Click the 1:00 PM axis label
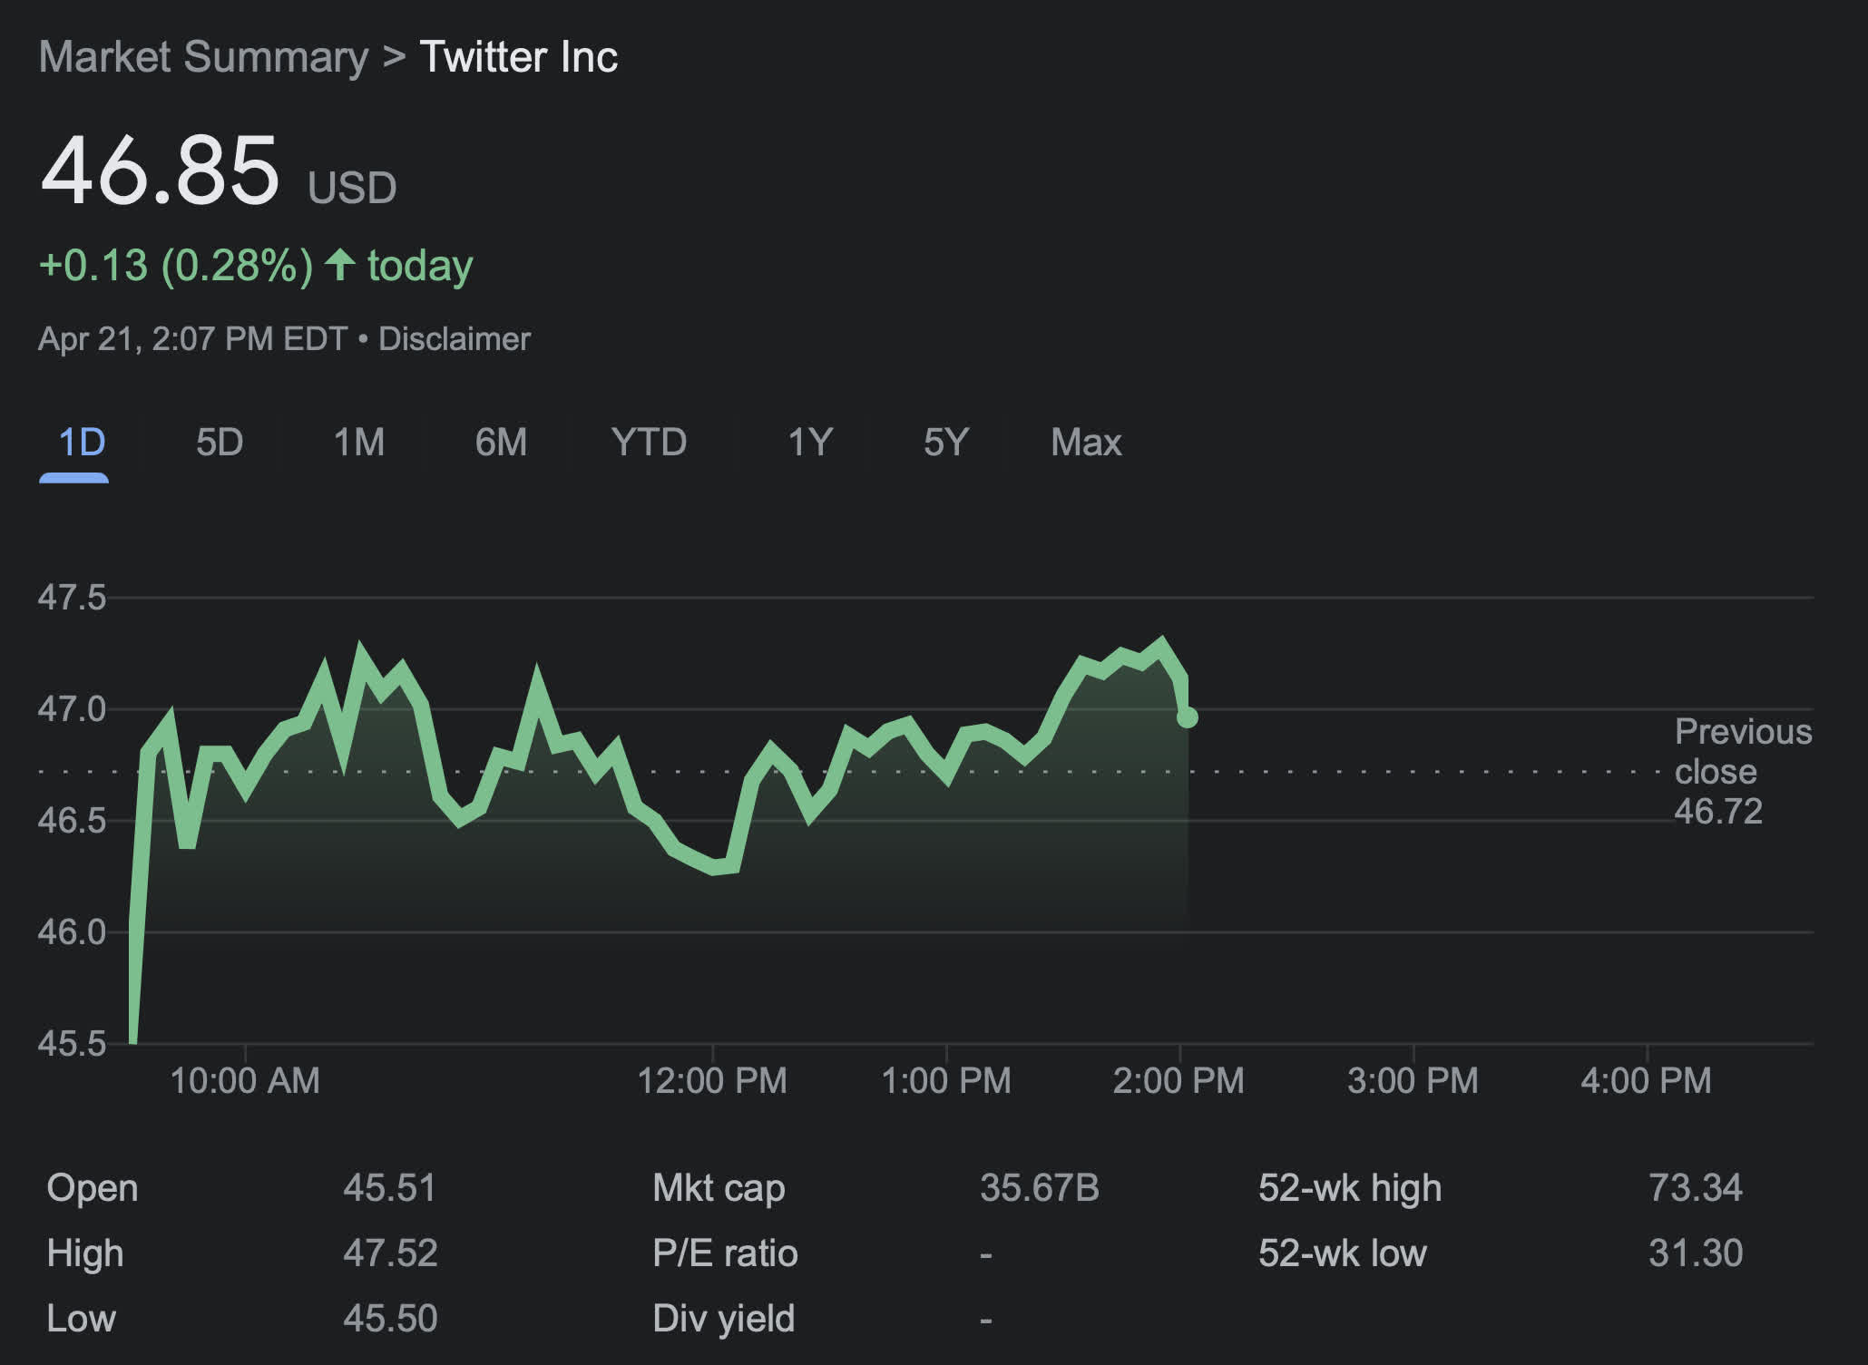The width and height of the screenshot is (1868, 1365). (946, 1081)
